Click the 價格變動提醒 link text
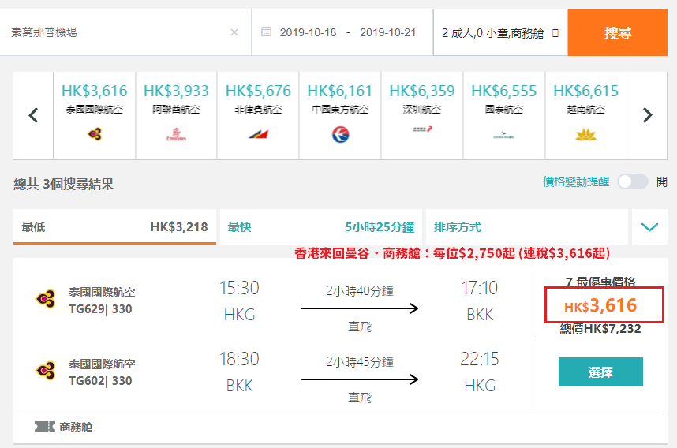 pyautogui.click(x=576, y=181)
